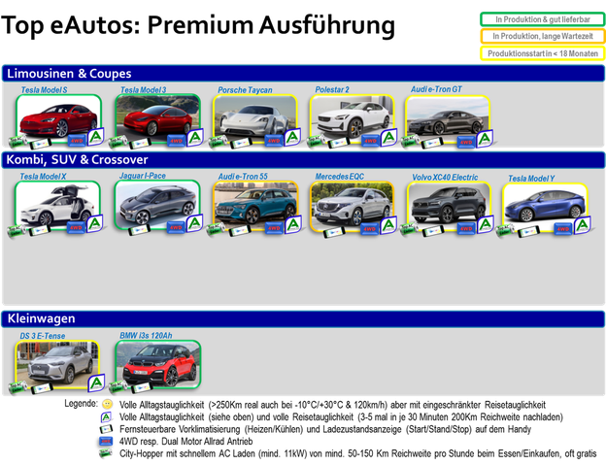
Task: Select the AC charger battery icon under Tesla Model S
Action: pos(17,142)
